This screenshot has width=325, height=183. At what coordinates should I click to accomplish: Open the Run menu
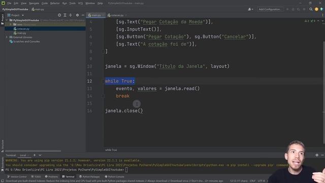[x=64, y=4]
